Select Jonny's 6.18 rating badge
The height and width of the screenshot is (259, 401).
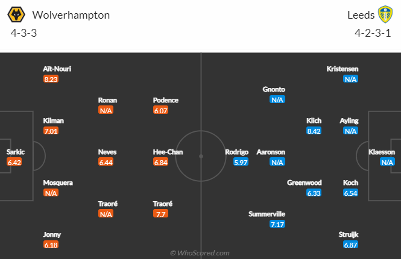pos(51,245)
